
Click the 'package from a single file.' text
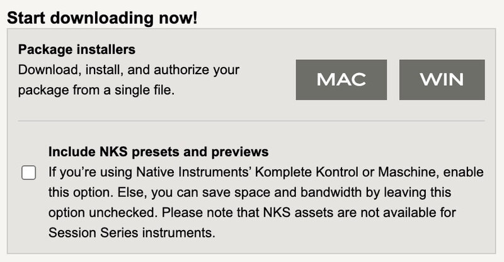(x=96, y=90)
